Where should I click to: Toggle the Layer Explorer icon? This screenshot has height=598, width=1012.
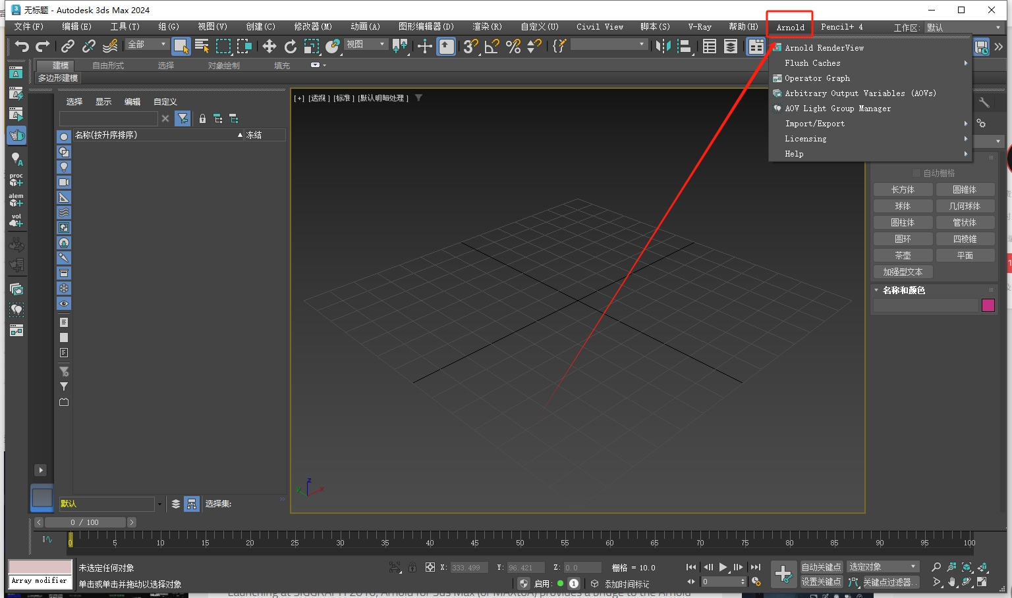pos(731,46)
